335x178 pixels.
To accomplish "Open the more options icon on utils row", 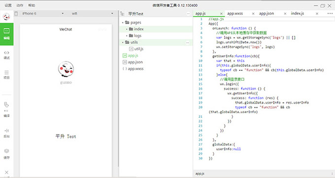I will pyautogui.click(x=188, y=42).
